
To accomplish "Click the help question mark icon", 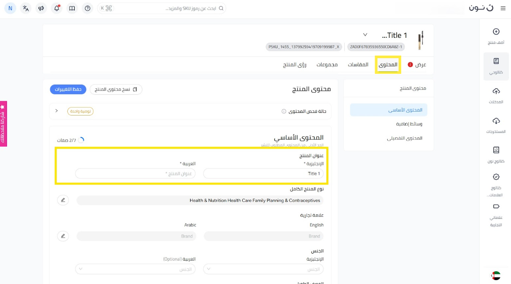I will (x=88, y=8).
